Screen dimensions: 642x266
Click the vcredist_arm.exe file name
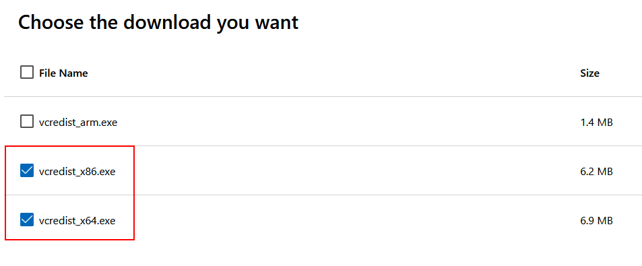pyautogui.click(x=78, y=122)
